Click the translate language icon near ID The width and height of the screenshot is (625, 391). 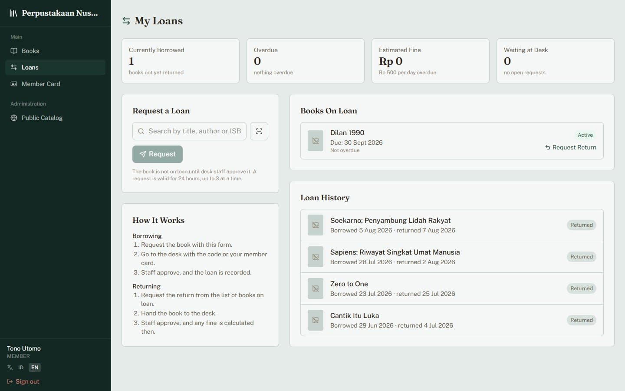click(10, 368)
